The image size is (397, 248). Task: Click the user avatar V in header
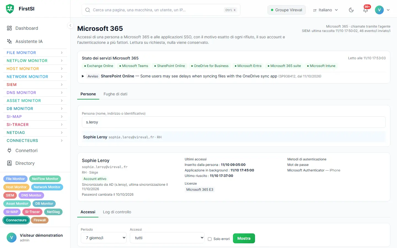tap(379, 10)
